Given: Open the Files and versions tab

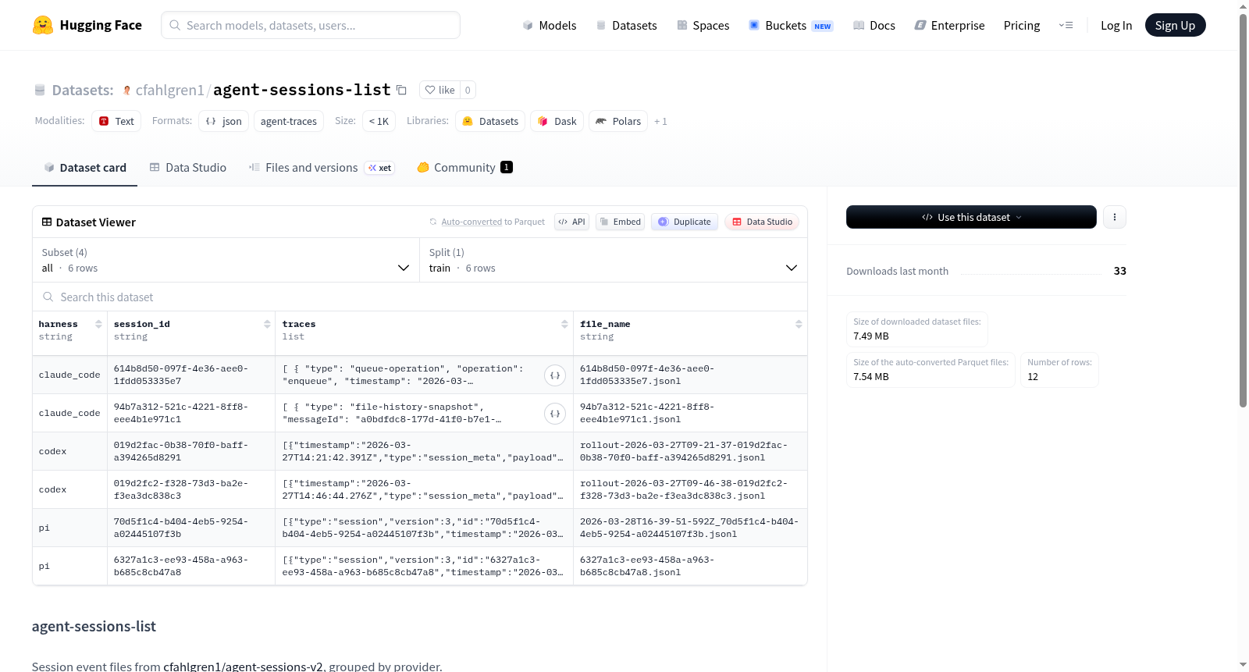Looking at the screenshot, I should click(321, 167).
